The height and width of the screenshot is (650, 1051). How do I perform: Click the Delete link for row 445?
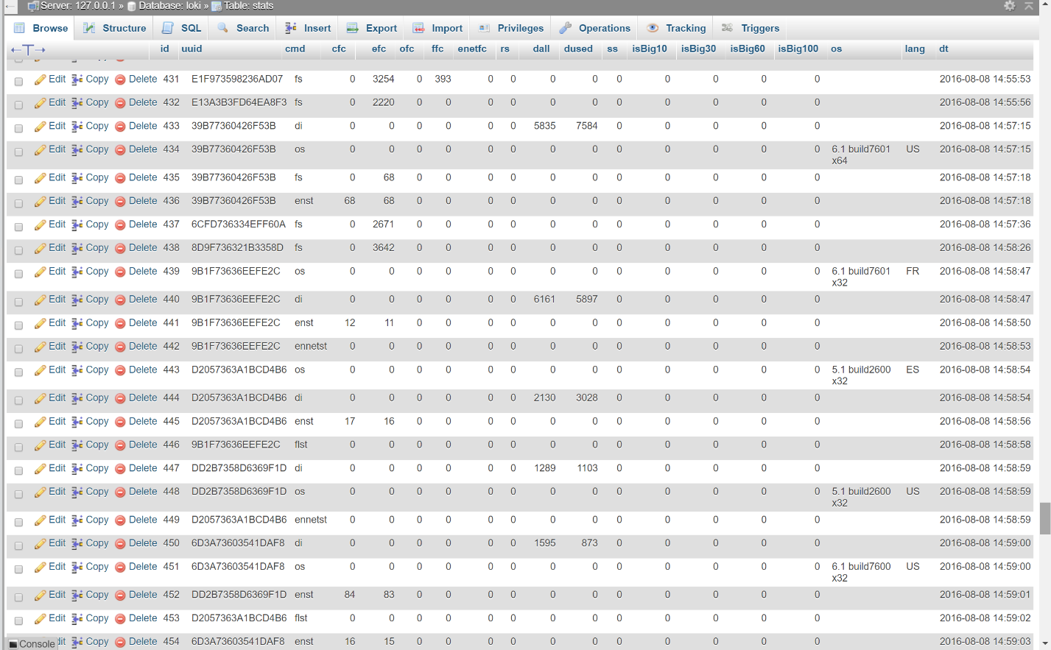click(143, 422)
